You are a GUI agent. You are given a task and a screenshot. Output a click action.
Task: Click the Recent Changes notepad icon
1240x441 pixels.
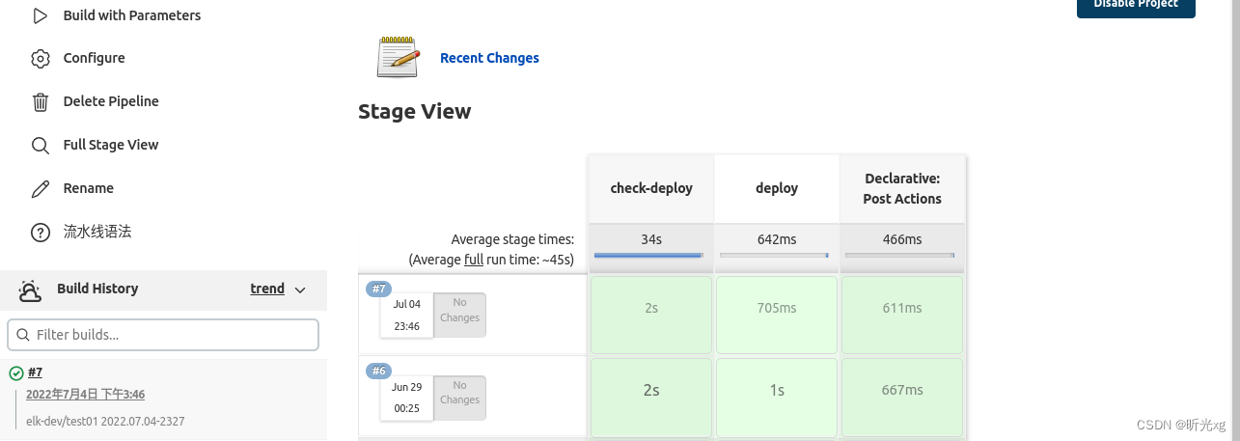click(x=398, y=57)
